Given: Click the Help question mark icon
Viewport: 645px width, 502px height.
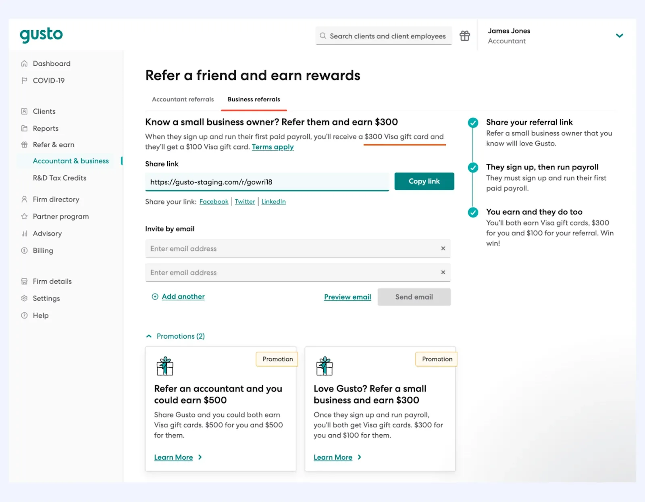Looking at the screenshot, I should (25, 315).
